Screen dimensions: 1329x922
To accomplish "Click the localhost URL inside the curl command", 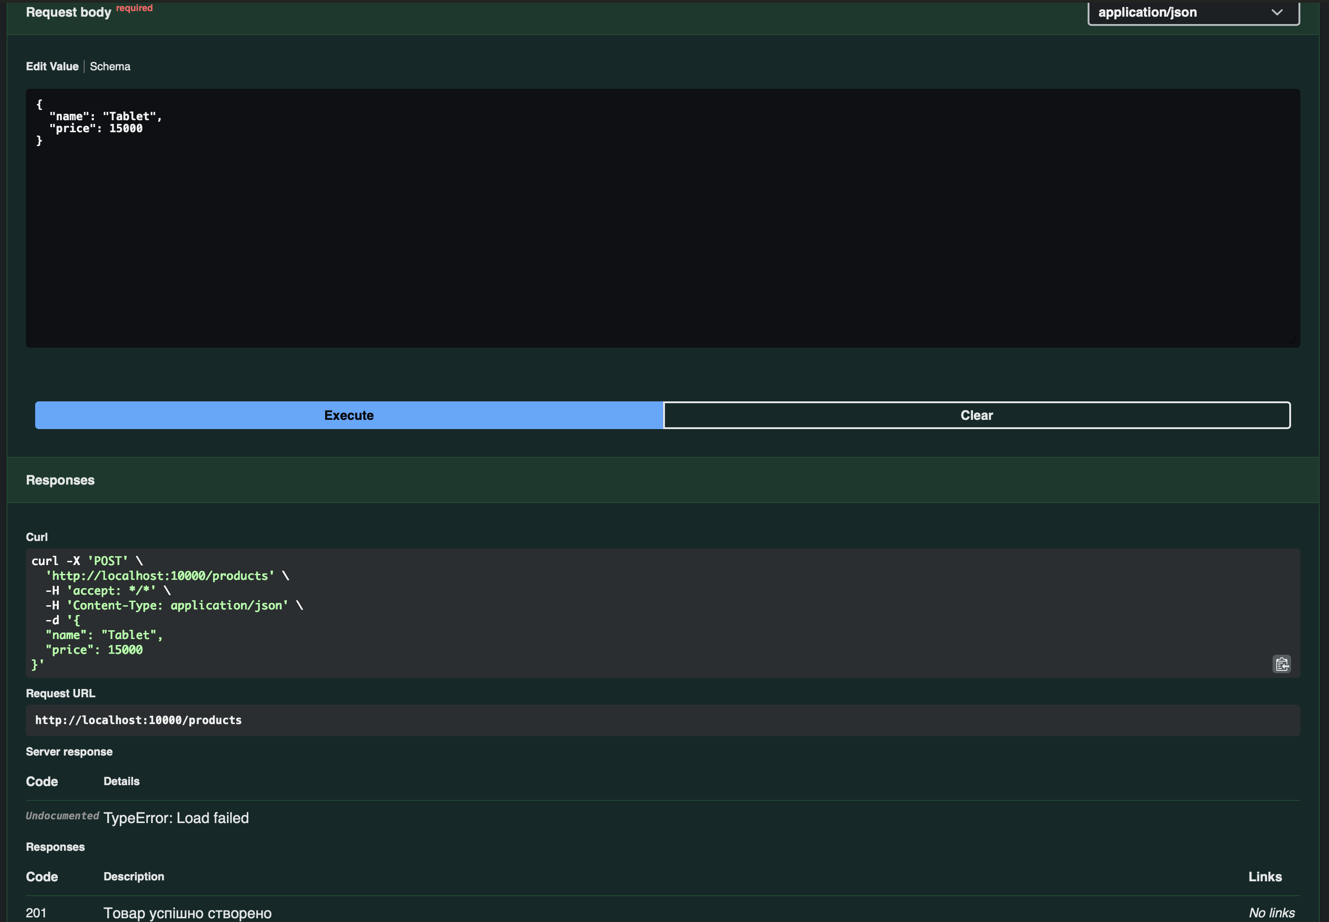I will [160, 575].
